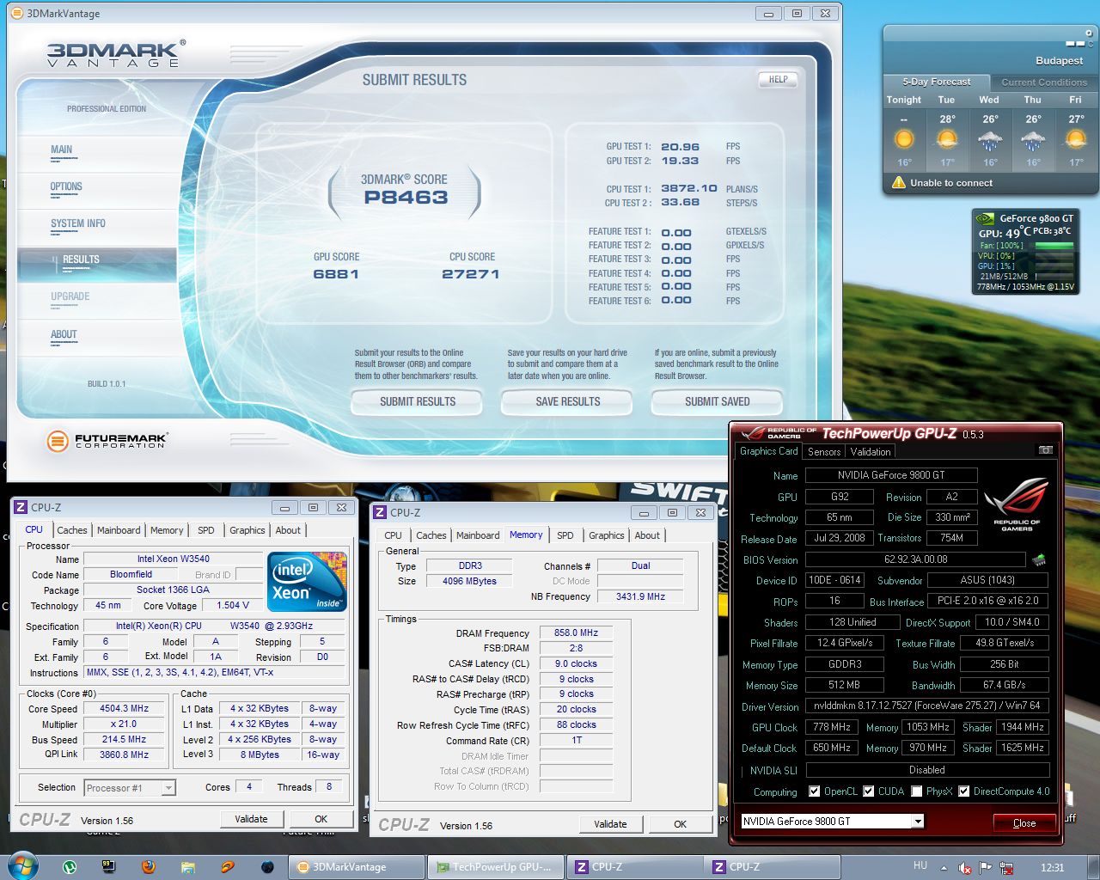Toggle the CUDA checkbox in GPU-Z
The image size is (1100, 880).
tap(869, 791)
